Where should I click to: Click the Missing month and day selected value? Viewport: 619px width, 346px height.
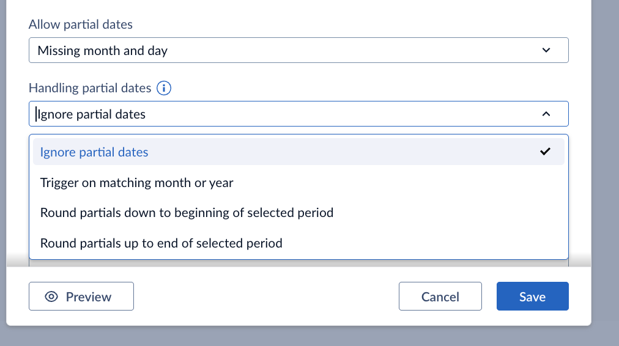pyautogui.click(x=102, y=50)
